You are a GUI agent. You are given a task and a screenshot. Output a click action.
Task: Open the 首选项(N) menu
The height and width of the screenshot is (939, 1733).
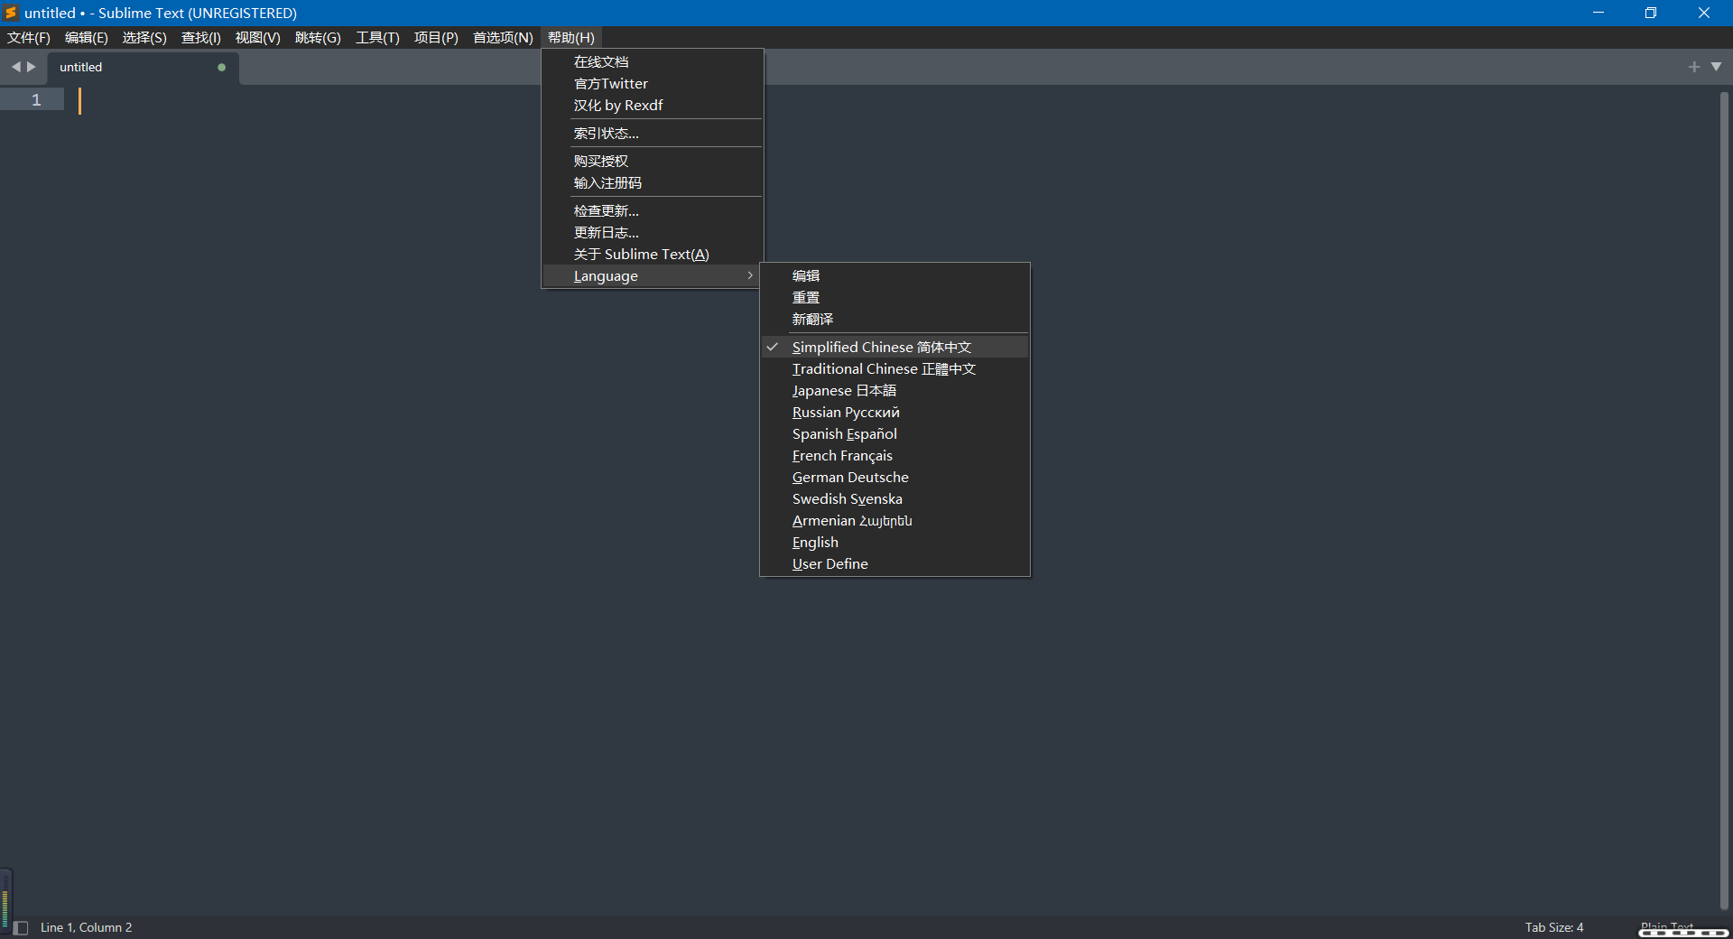(503, 38)
